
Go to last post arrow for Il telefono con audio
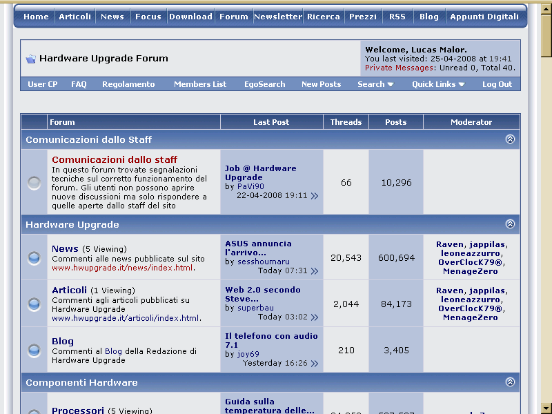(x=315, y=364)
